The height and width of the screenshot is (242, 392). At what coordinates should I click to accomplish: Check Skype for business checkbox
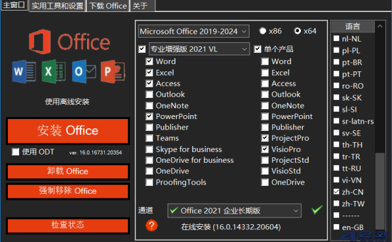[x=149, y=149]
